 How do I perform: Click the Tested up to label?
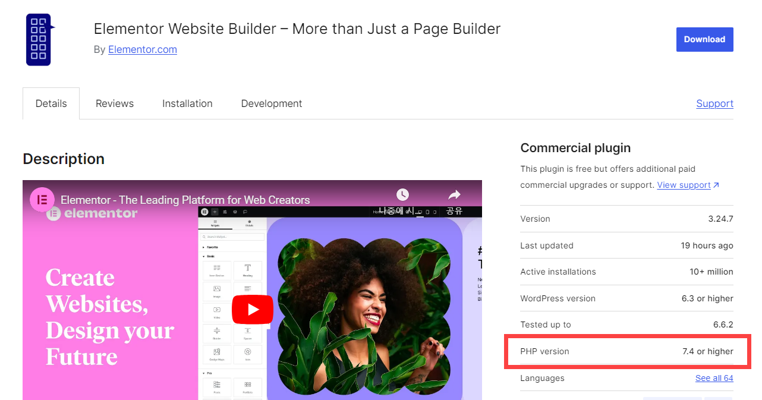click(546, 325)
